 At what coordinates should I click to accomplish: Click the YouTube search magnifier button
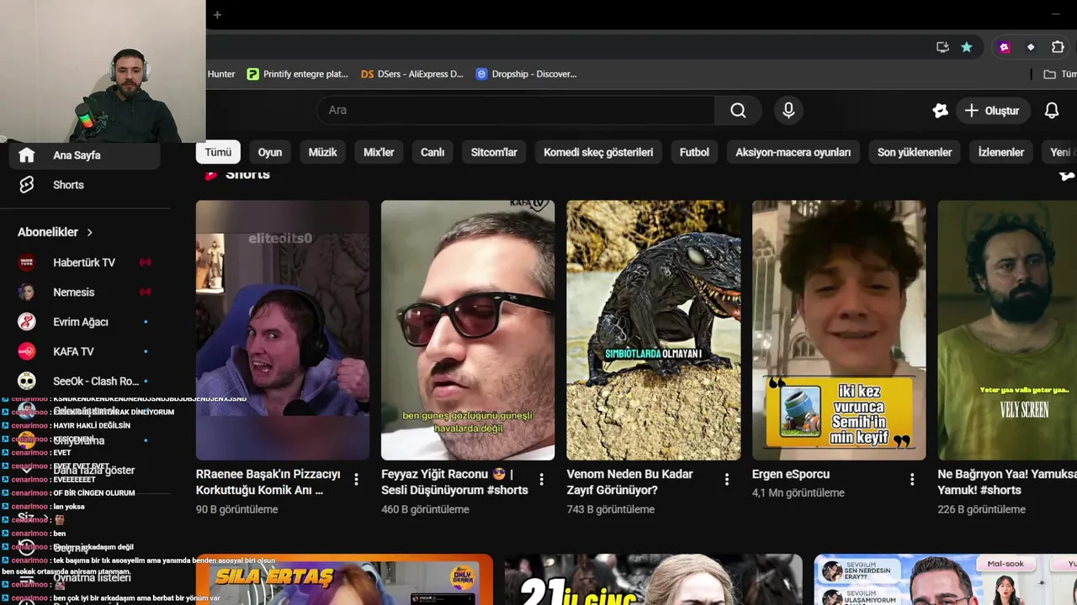pos(738,110)
